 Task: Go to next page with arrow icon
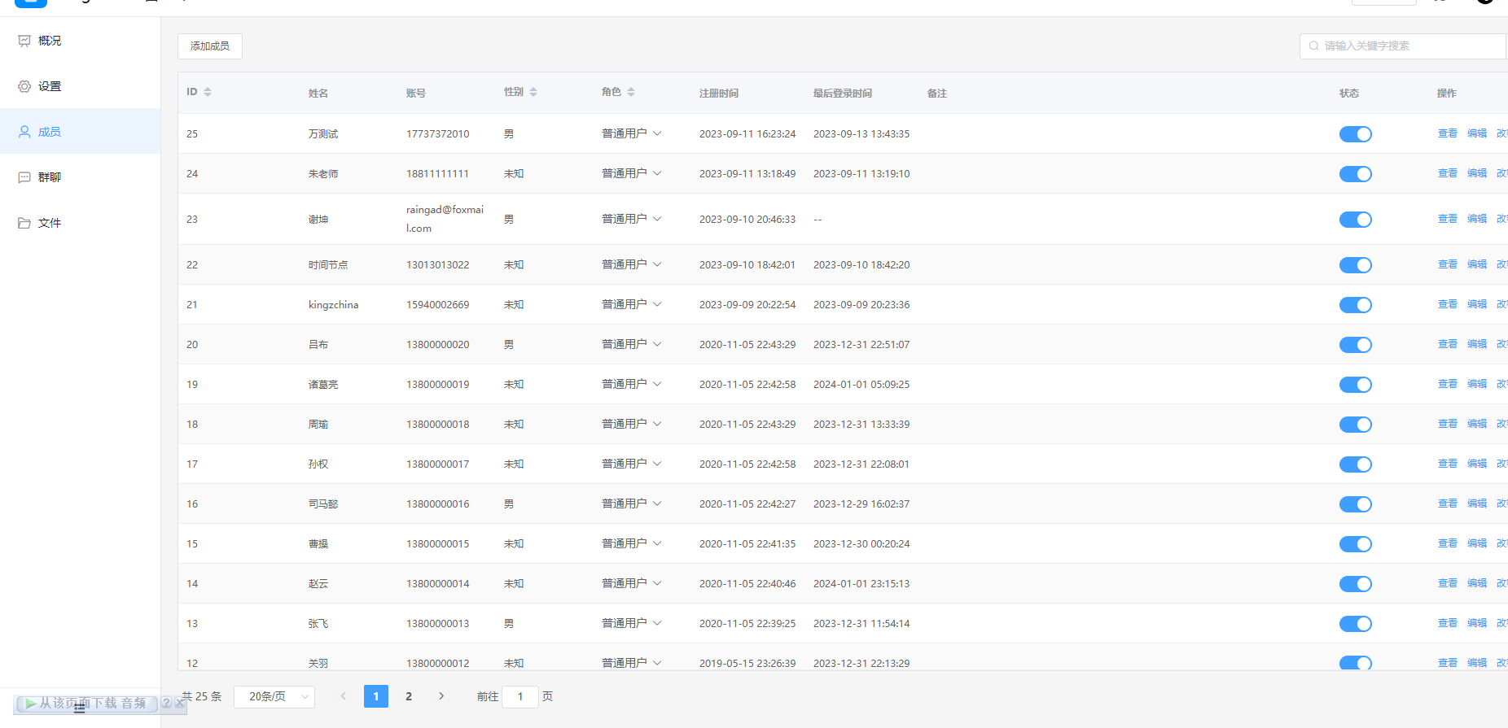tap(441, 696)
